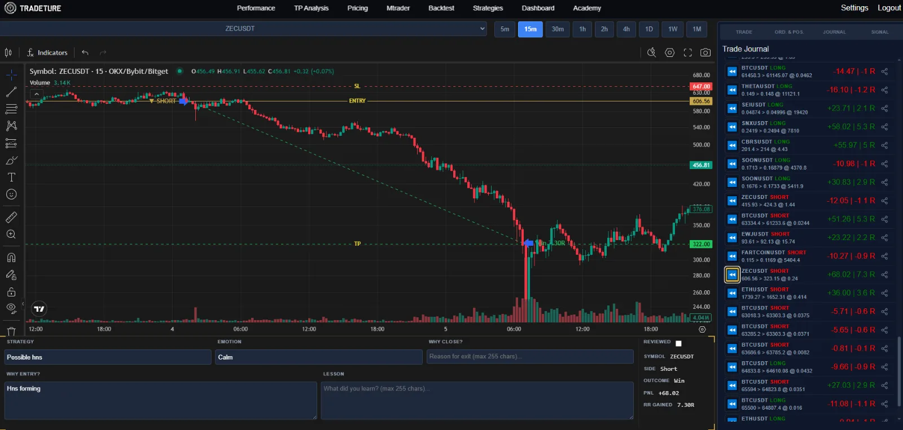903x430 pixels.
Task: Open the JOURNAL tab
Action: (834, 32)
